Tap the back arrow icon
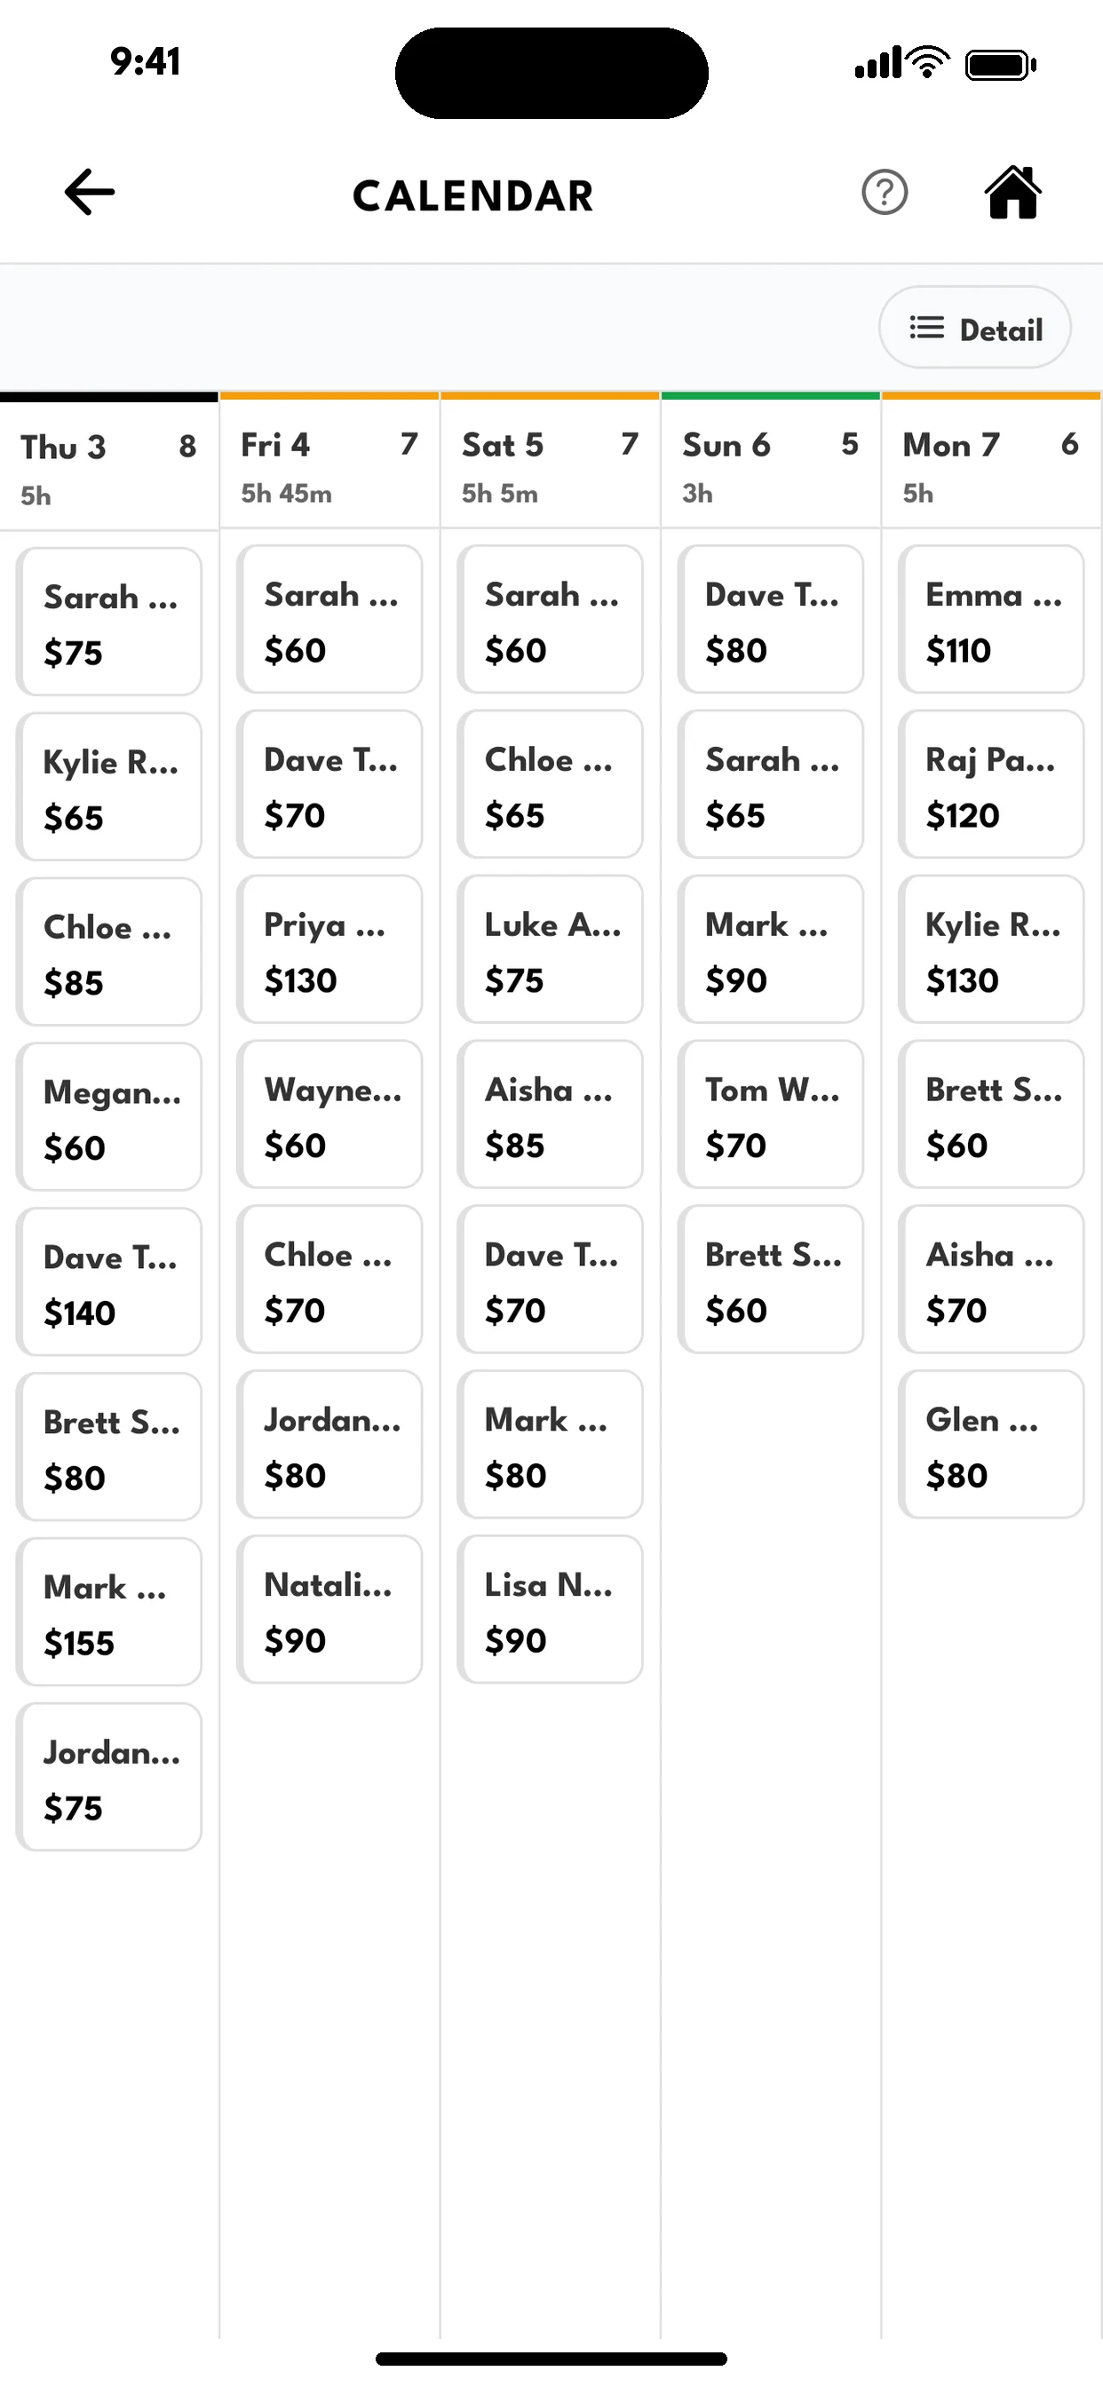 coord(90,193)
